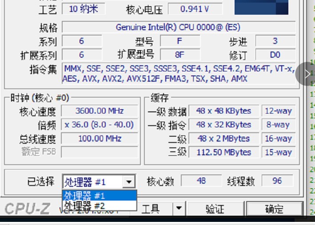Image resolution: width=315 pixels, height=225 pixels.
Task: Click the 扩展系列 value 6
Action: (82, 55)
